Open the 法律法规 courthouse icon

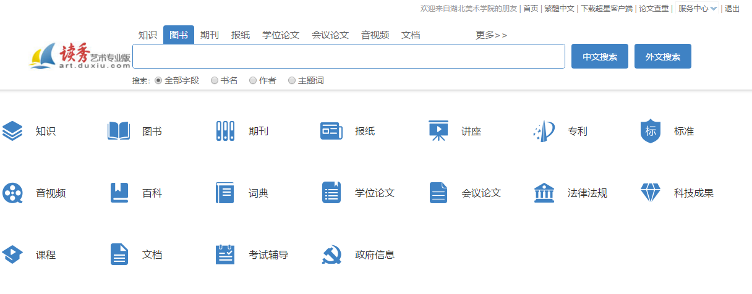click(544, 193)
